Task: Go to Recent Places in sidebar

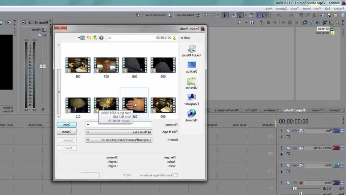Action: pos(192,50)
